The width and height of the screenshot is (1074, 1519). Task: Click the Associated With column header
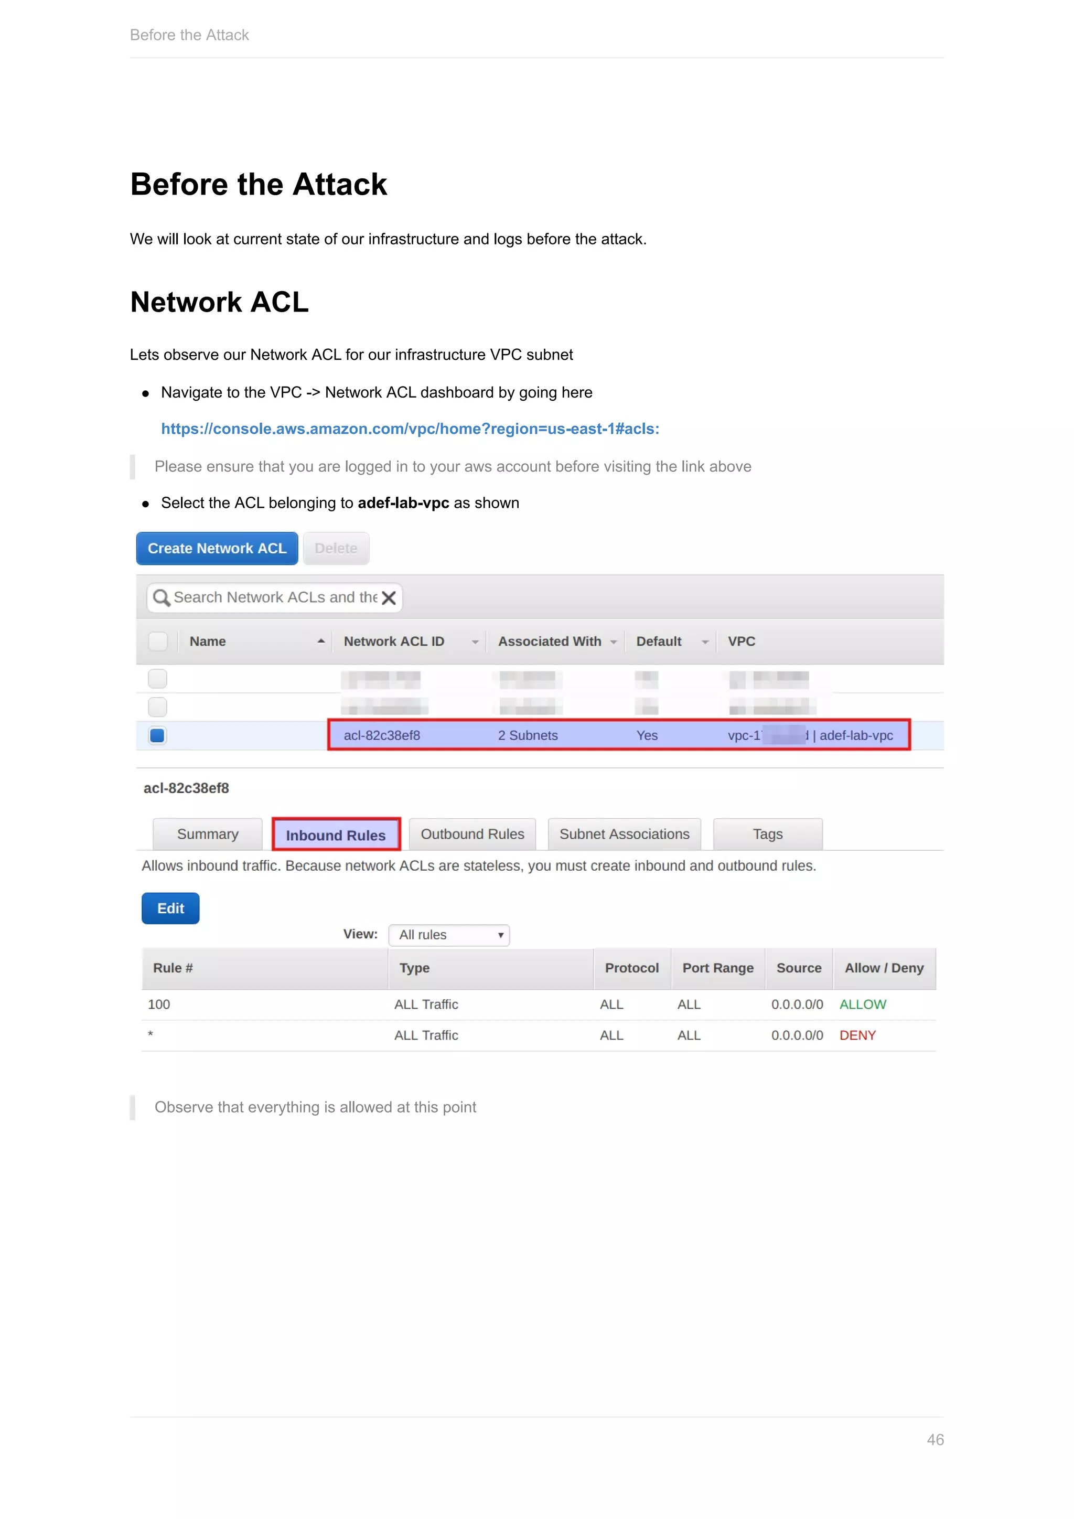click(550, 641)
